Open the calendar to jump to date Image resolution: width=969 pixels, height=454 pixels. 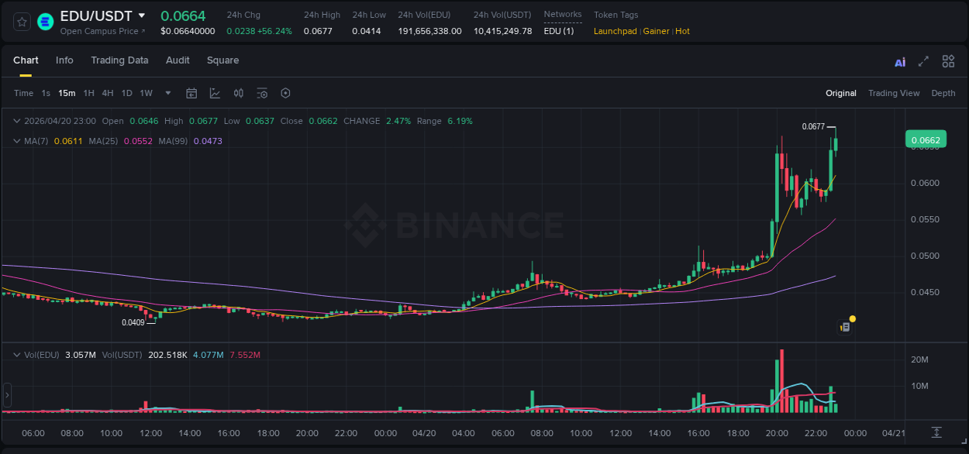(191, 93)
